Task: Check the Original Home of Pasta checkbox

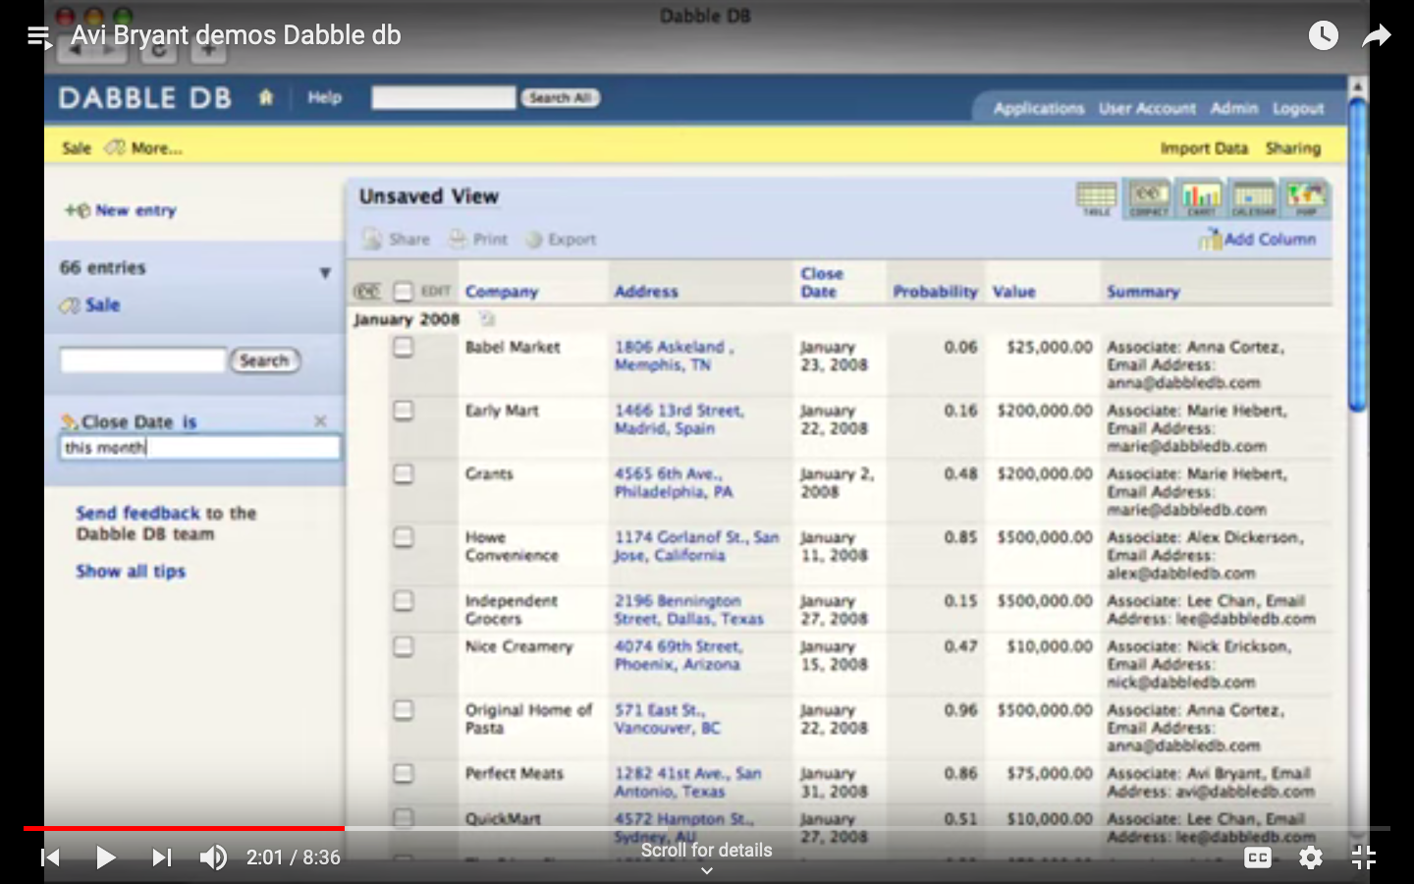Action: click(x=403, y=710)
